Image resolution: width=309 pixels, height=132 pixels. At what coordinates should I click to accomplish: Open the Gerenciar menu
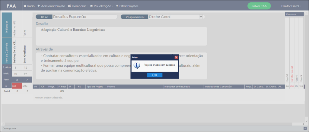click(x=78, y=6)
